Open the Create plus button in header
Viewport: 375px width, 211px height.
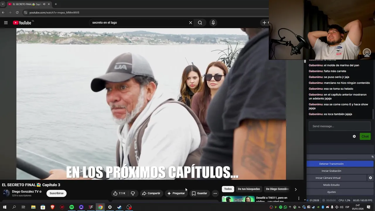(265, 23)
